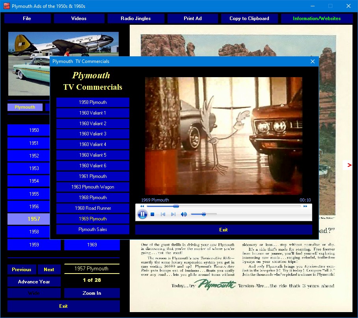Play the 1961 Plymouth commercial
The image size is (358, 318).
coord(93,176)
